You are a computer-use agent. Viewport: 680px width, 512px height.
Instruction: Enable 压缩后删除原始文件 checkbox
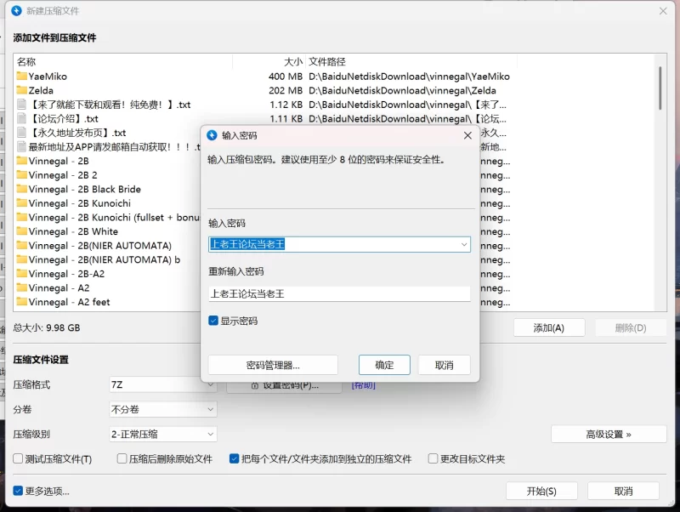122,458
